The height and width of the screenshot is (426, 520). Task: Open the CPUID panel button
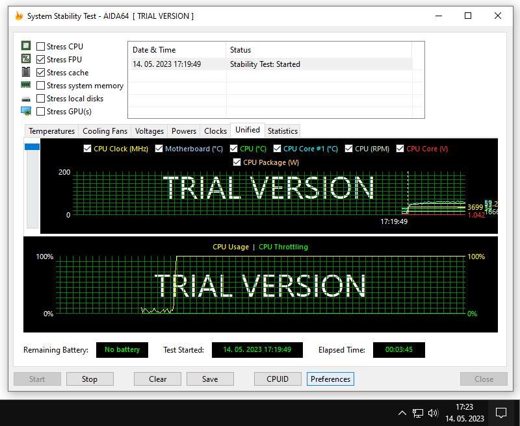(278, 379)
